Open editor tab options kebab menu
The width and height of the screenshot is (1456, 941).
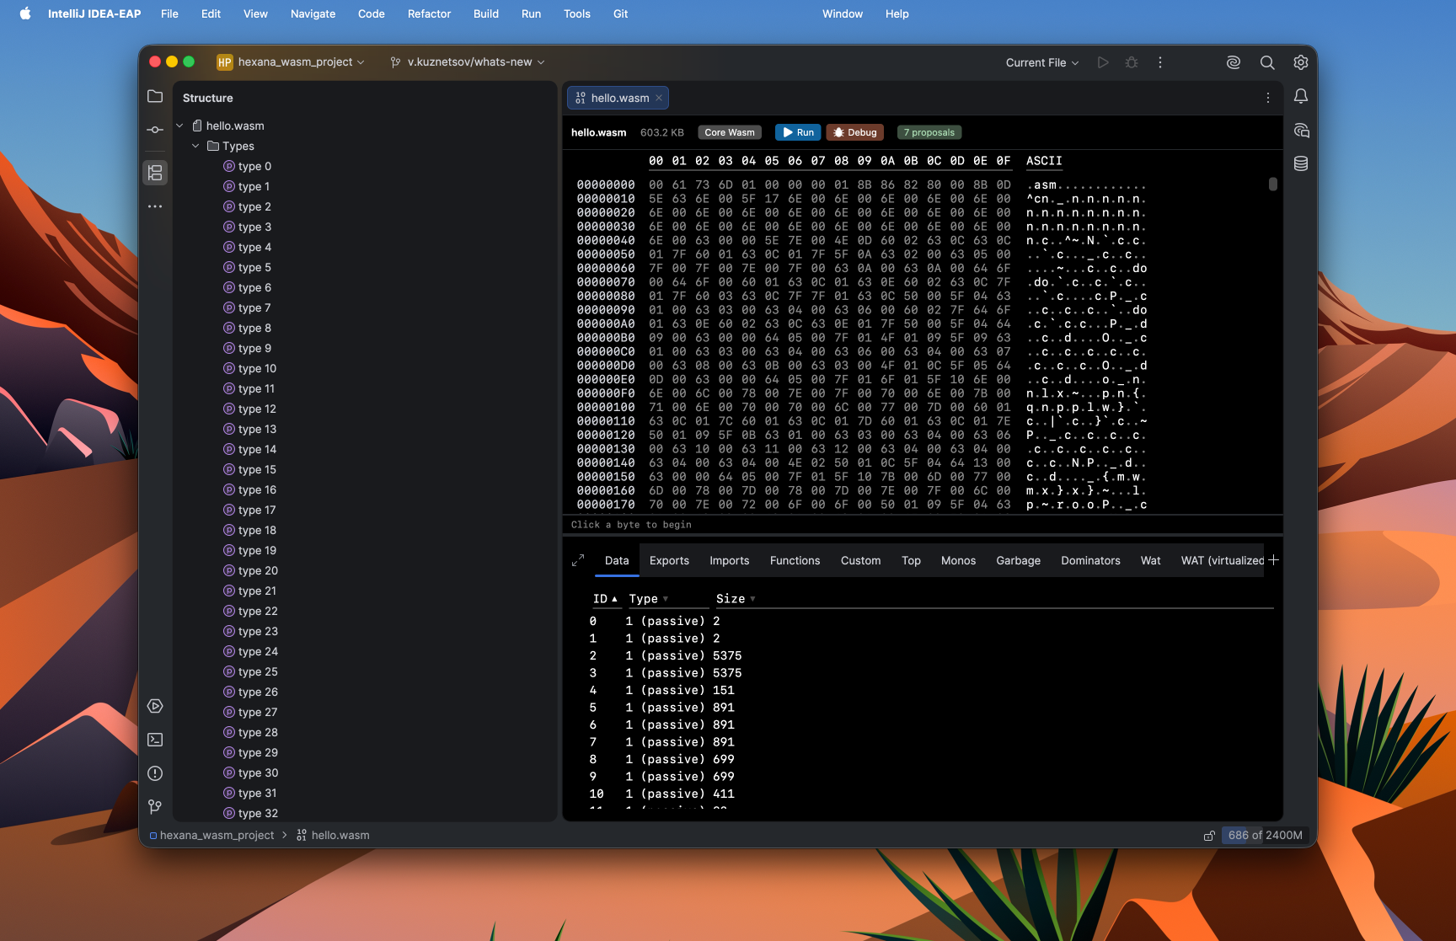[x=1268, y=98]
